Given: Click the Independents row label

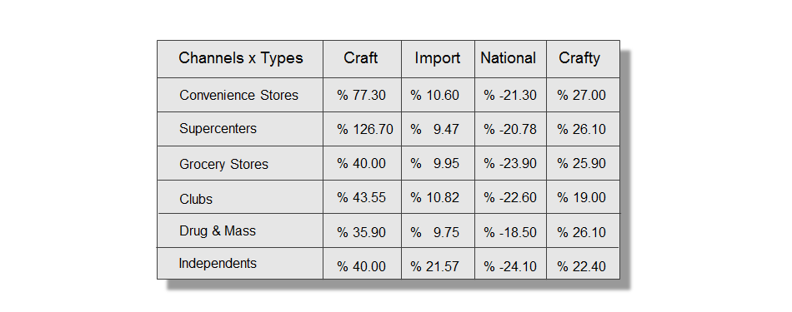Looking at the screenshot, I should tap(218, 263).
